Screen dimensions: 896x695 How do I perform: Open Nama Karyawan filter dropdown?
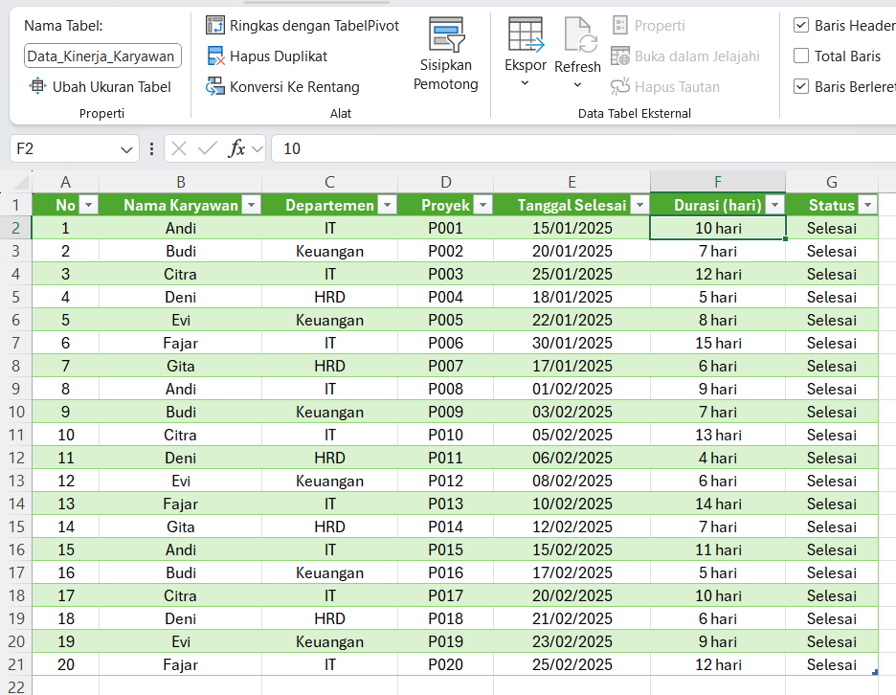252,205
